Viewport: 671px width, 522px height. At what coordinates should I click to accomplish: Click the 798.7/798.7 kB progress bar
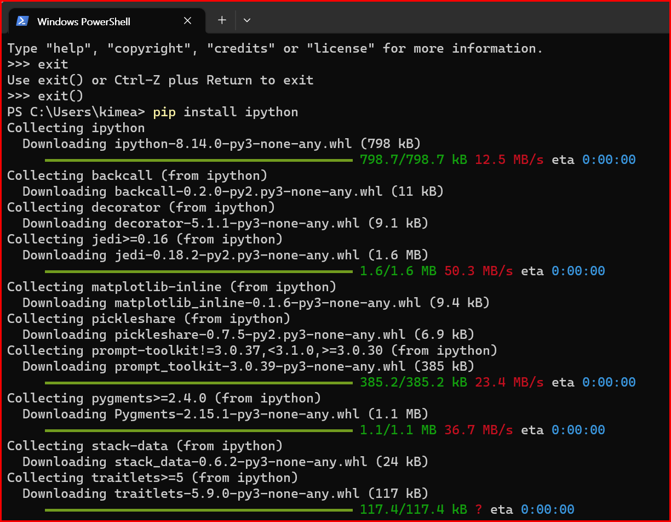(x=199, y=160)
